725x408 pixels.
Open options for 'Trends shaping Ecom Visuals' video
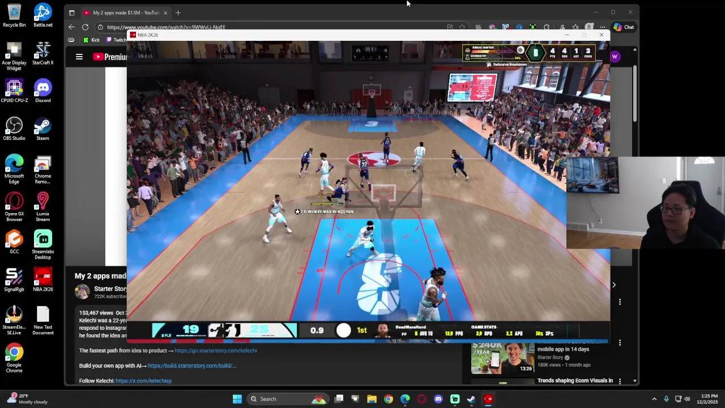(x=620, y=381)
